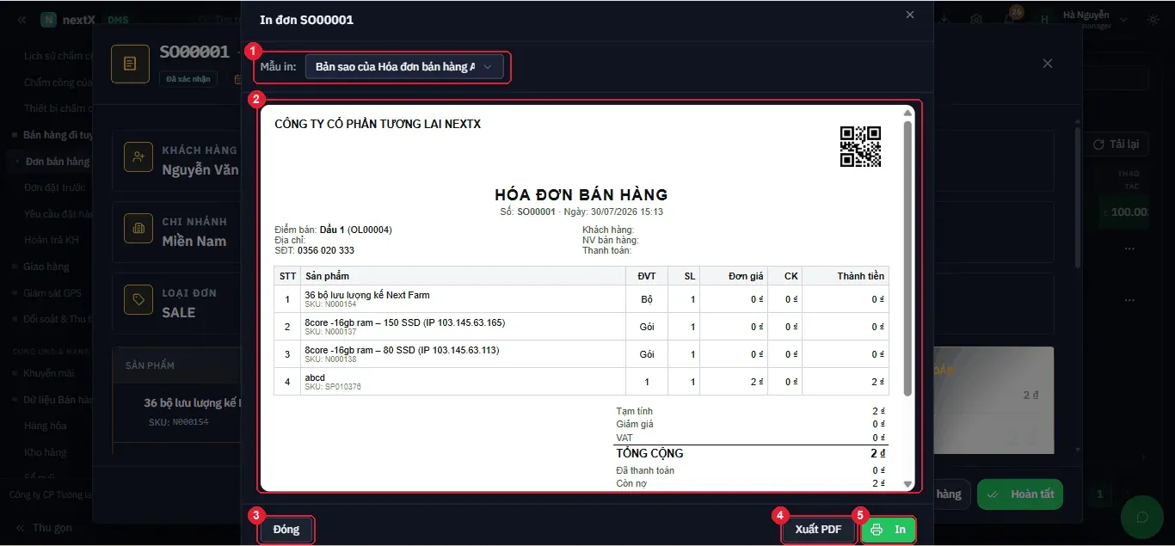
Task: Toggle the light/dark theme sun icon
Action: click(1153, 20)
